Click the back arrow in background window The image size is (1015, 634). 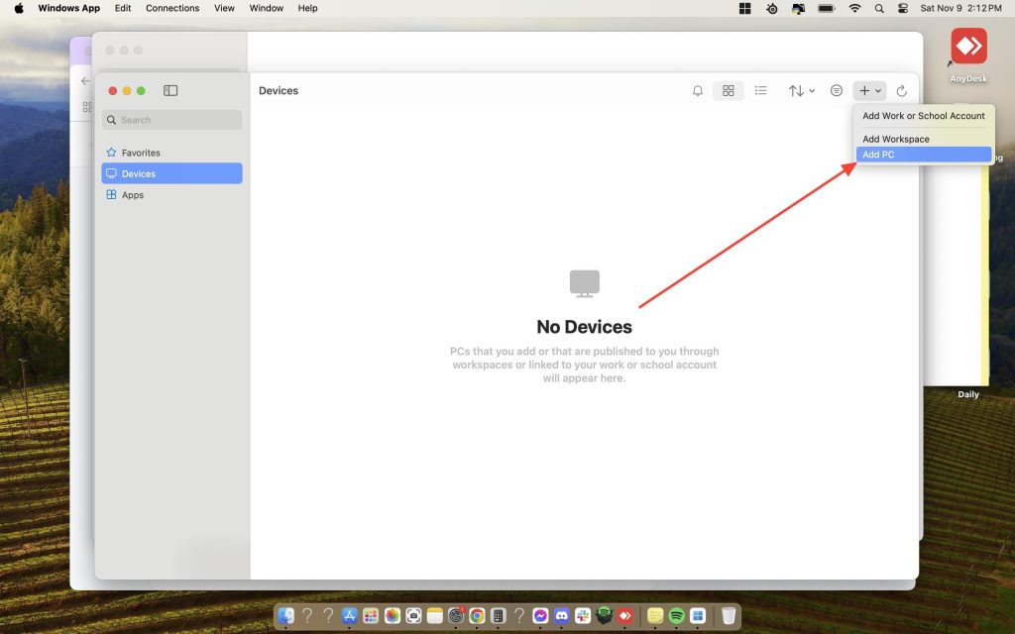pos(85,81)
